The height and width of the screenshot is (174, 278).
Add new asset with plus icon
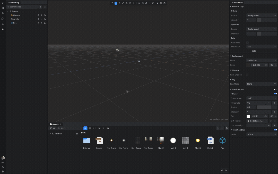click(222, 128)
